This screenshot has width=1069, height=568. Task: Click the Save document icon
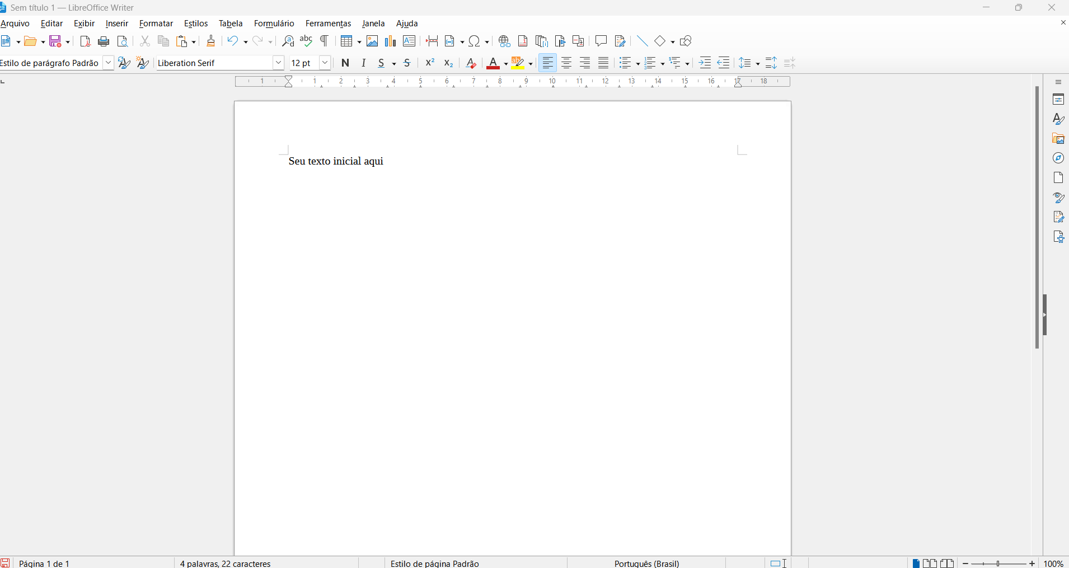55,41
